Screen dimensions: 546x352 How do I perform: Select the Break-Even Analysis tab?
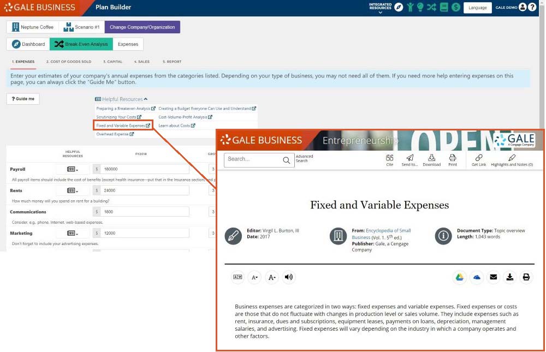click(x=81, y=44)
